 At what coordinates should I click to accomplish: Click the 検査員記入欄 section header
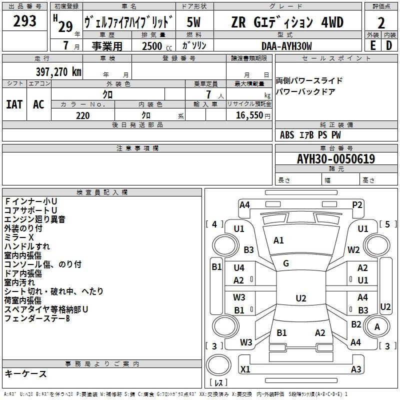(102, 192)
